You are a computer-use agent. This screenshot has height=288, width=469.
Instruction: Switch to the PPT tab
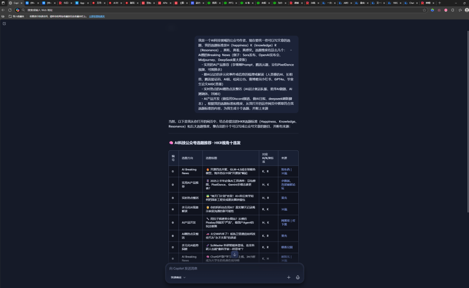tap(230, 3)
